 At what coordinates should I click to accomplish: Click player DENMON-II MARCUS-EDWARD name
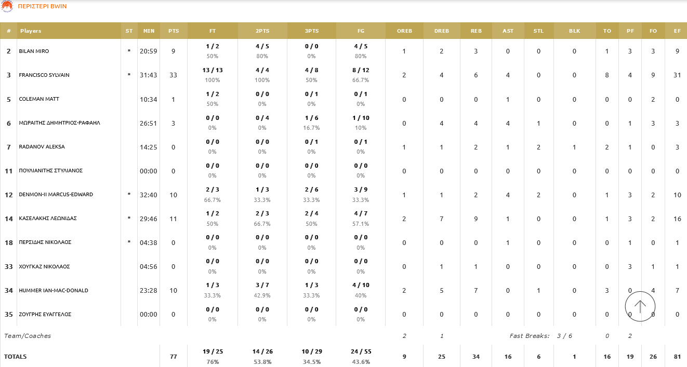(56, 195)
